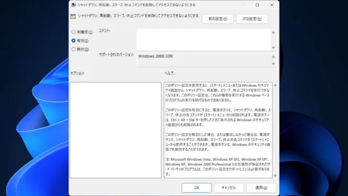Confirm with the OK button
Screen dimensions: 348x196
click(x=196, y=188)
